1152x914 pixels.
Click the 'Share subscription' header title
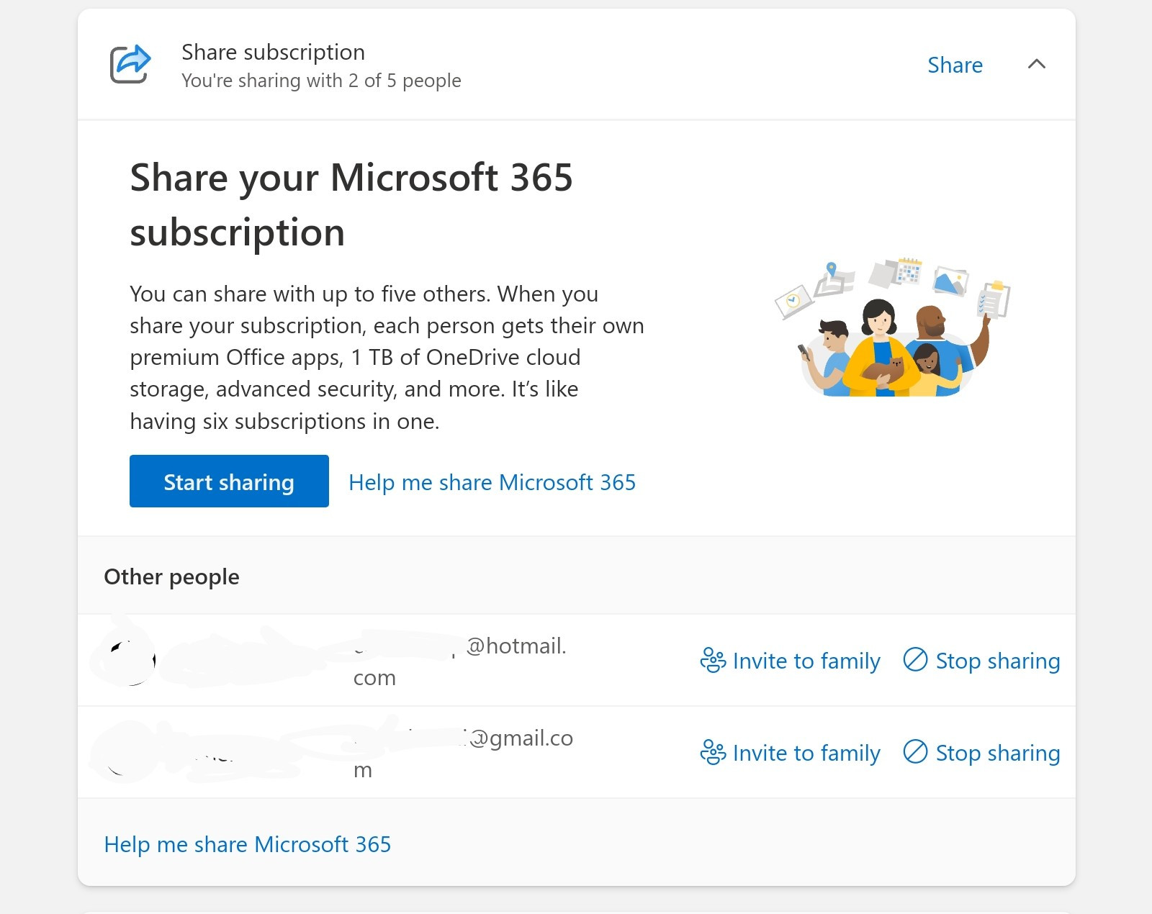[x=273, y=53]
